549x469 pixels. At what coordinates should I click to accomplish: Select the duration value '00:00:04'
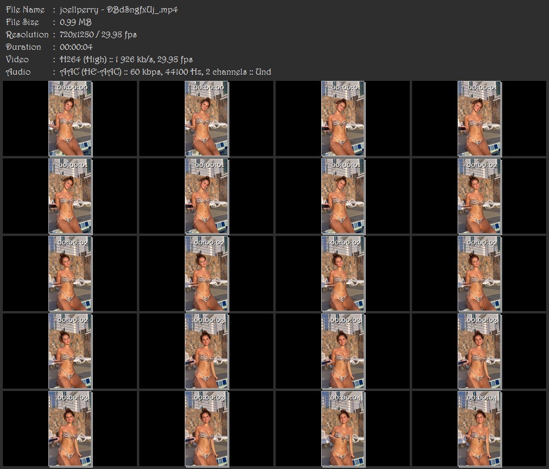click(x=76, y=47)
